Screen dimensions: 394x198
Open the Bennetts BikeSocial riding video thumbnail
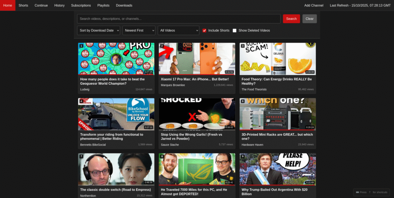116,114
